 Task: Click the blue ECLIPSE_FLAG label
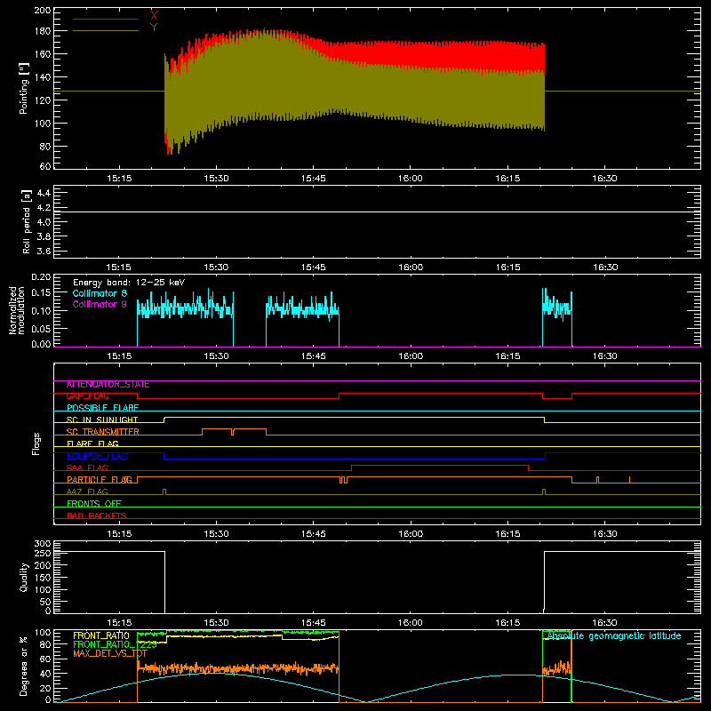pyautogui.click(x=97, y=456)
